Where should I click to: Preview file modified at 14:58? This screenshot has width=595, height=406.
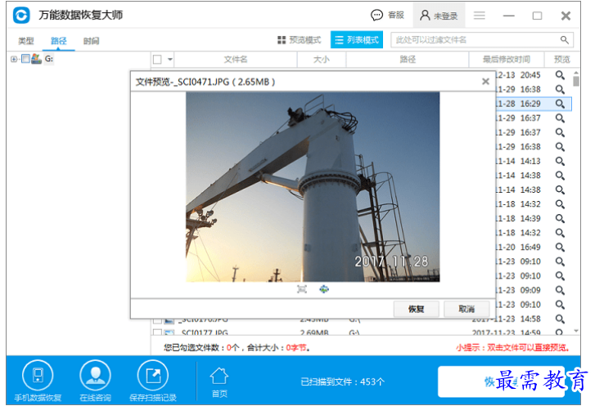(560, 319)
